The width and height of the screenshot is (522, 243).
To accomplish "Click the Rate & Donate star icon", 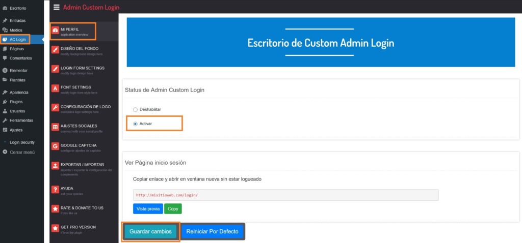I will tap(55, 209).
